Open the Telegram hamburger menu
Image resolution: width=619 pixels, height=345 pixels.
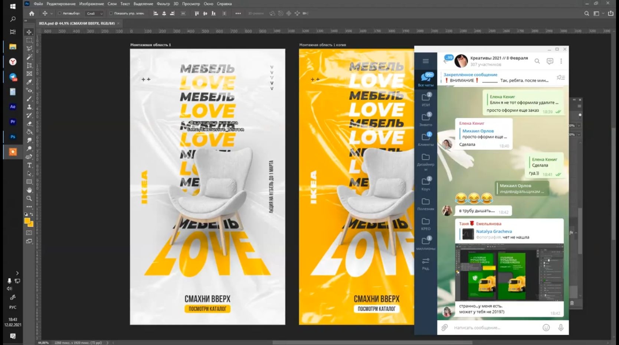click(x=426, y=61)
